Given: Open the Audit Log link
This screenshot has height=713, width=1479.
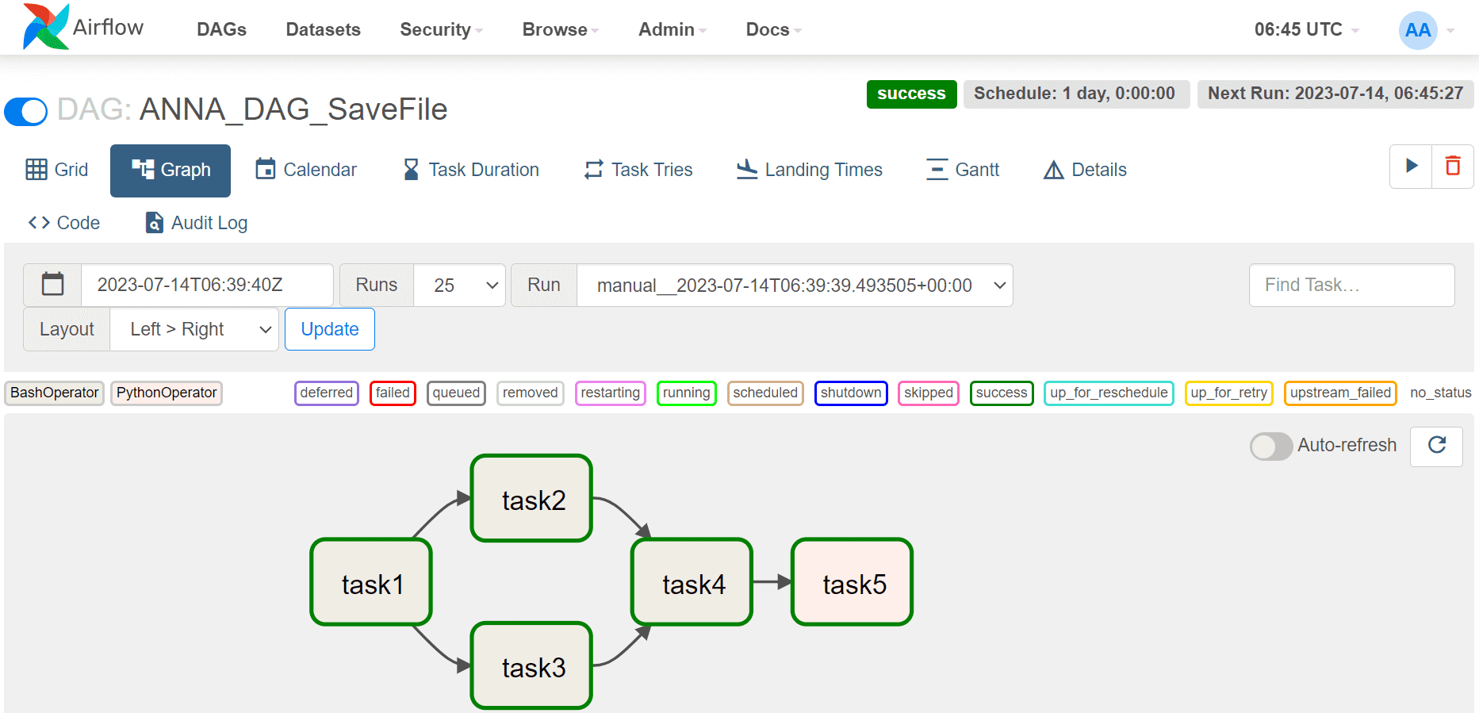Looking at the screenshot, I should pyautogui.click(x=196, y=223).
